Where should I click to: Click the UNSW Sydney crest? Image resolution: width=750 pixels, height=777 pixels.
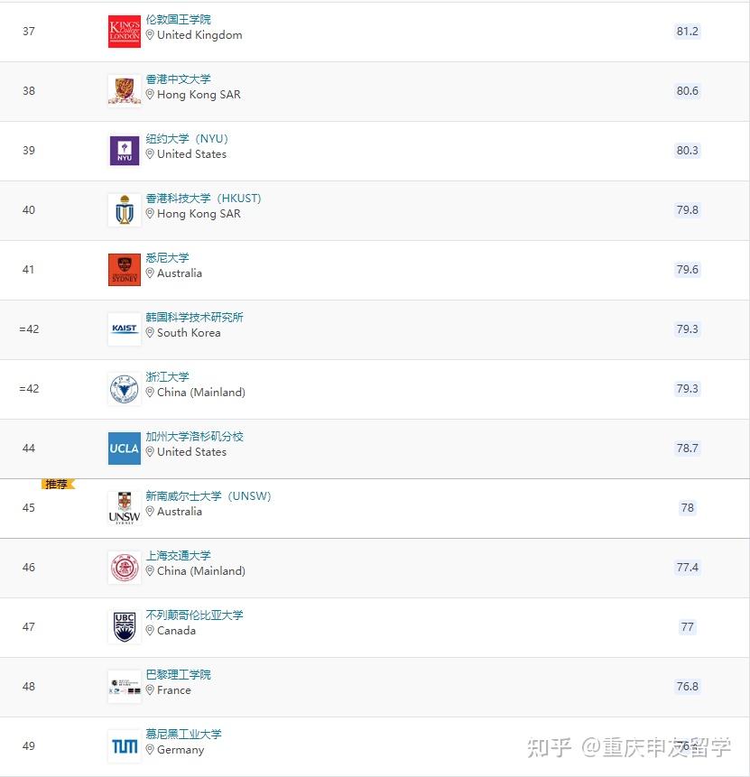(124, 507)
